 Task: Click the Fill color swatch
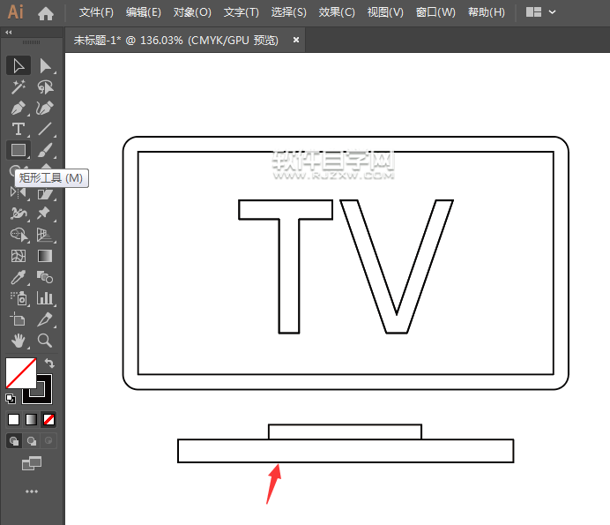[20, 372]
